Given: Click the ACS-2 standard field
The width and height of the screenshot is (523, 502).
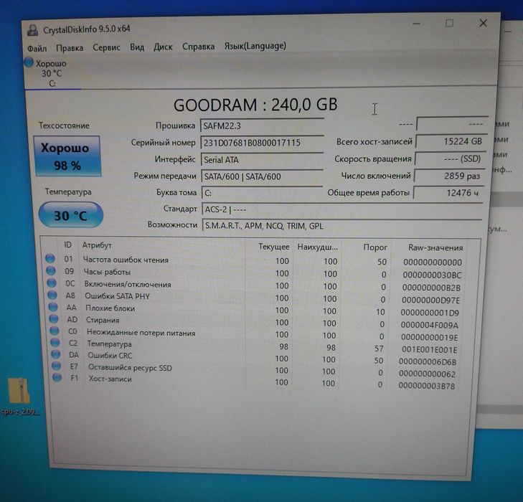Looking at the screenshot, I should pyautogui.click(x=342, y=209).
